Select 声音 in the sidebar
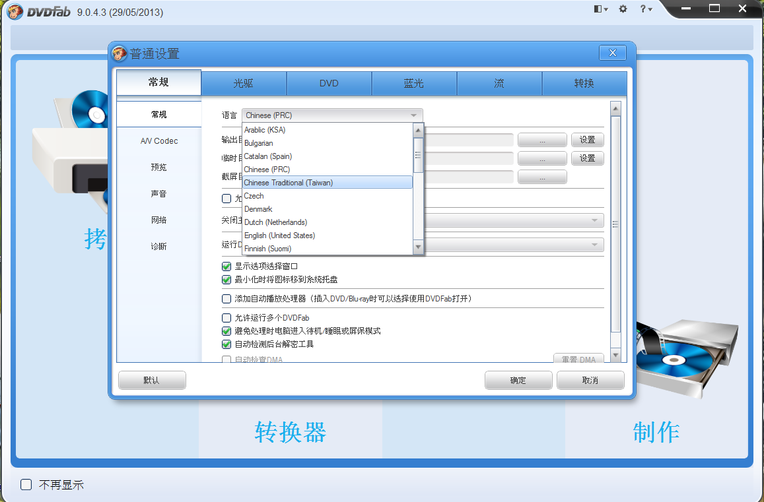 159,193
